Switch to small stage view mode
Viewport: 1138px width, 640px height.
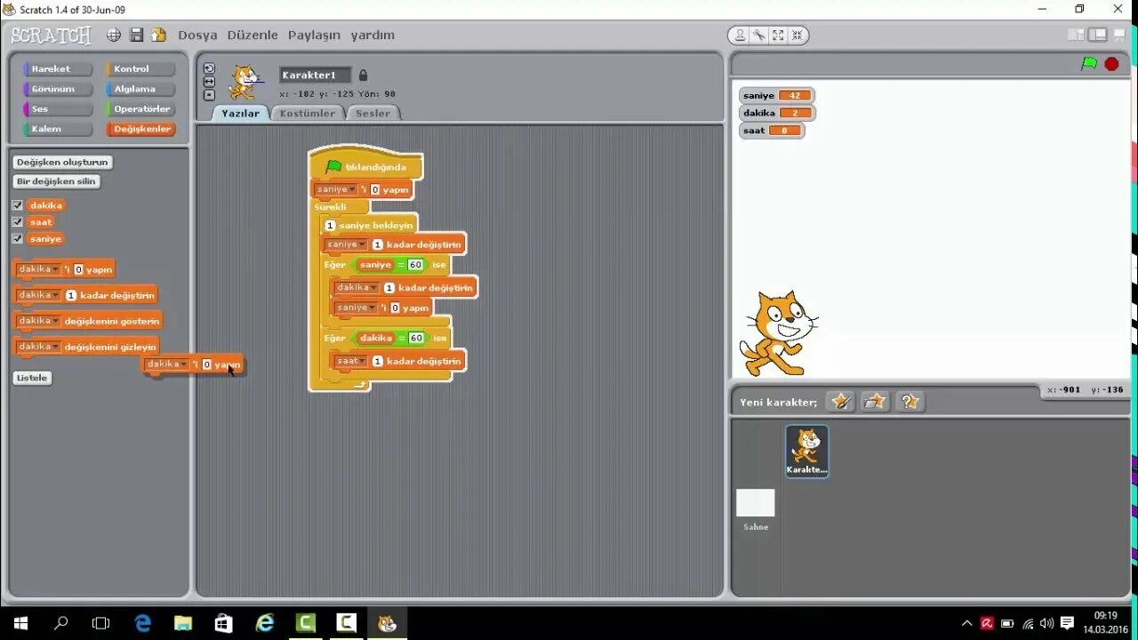[1076, 35]
